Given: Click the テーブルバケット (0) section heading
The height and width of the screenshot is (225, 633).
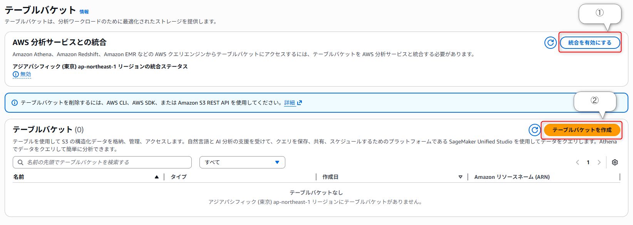Looking at the screenshot, I should pyautogui.click(x=48, y=130).
